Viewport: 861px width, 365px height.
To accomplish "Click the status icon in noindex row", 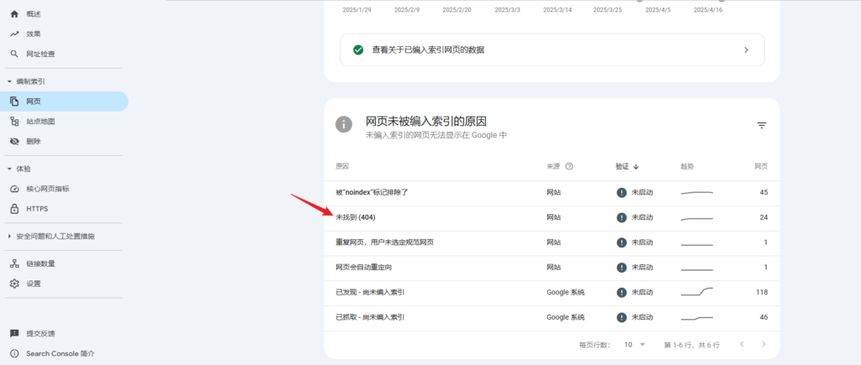I will (x=621, y=193).
